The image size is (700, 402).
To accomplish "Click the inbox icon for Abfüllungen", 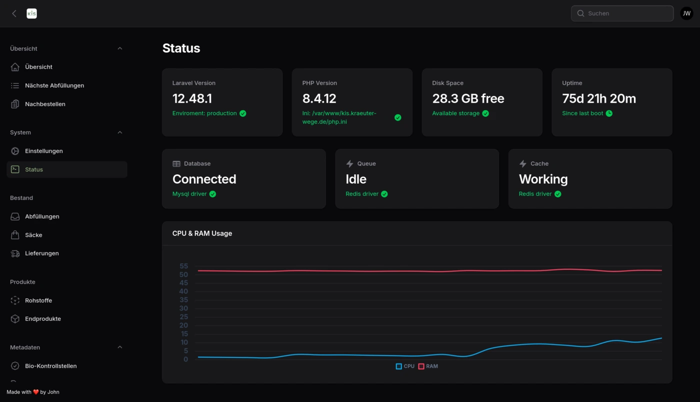I will click(15, 217).
